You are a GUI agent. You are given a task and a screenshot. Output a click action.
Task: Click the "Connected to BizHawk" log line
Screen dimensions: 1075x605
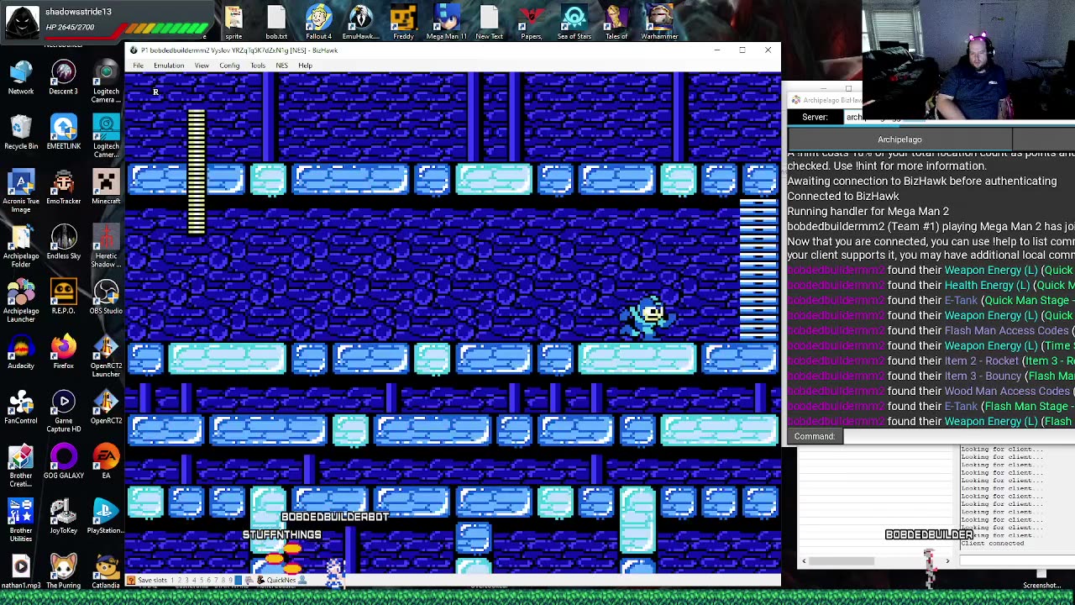pos(842,197)
